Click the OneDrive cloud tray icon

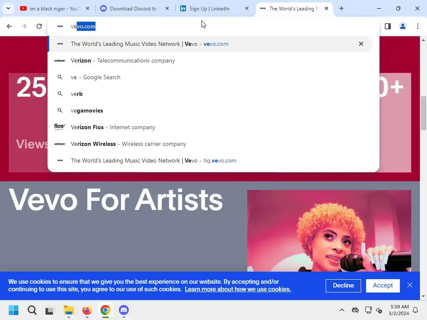pos(355,310)
